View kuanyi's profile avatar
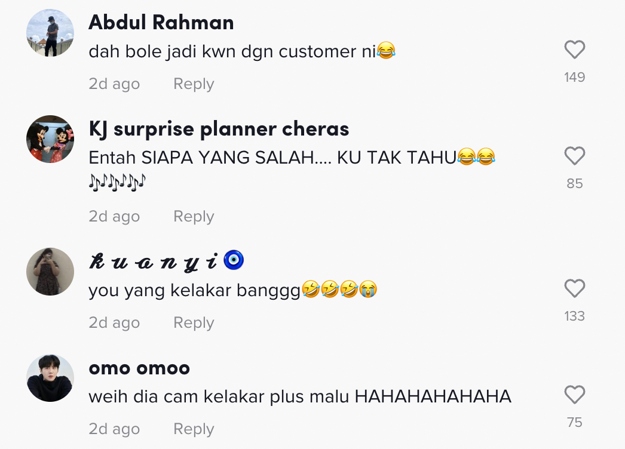 coord(50,272)
